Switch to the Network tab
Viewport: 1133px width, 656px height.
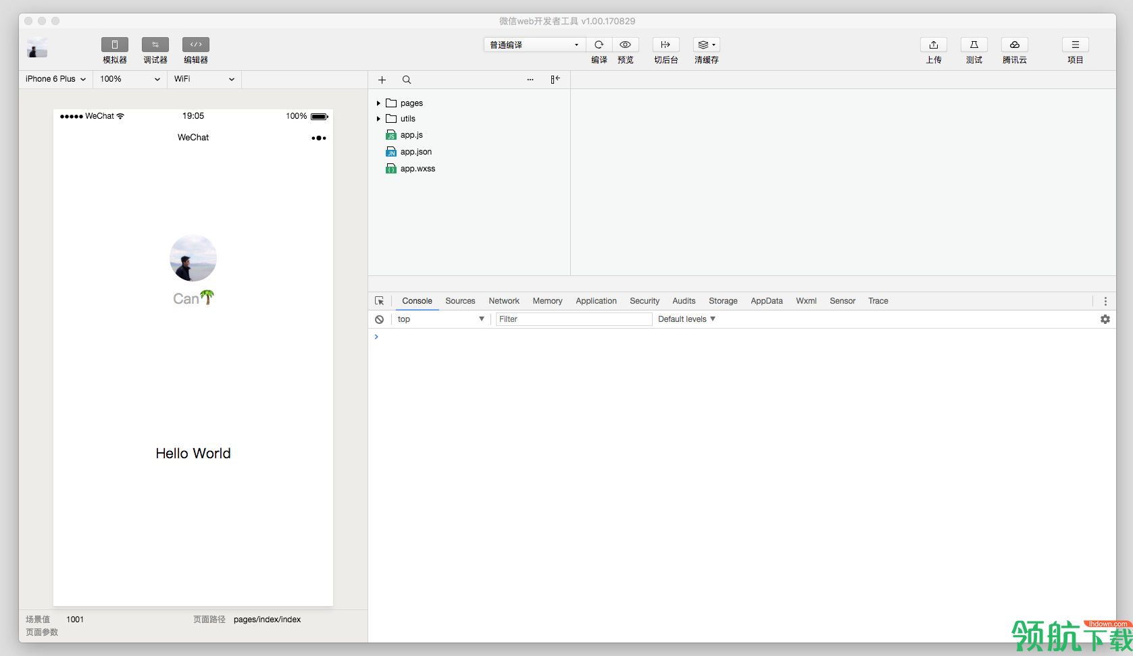(504, 301)
